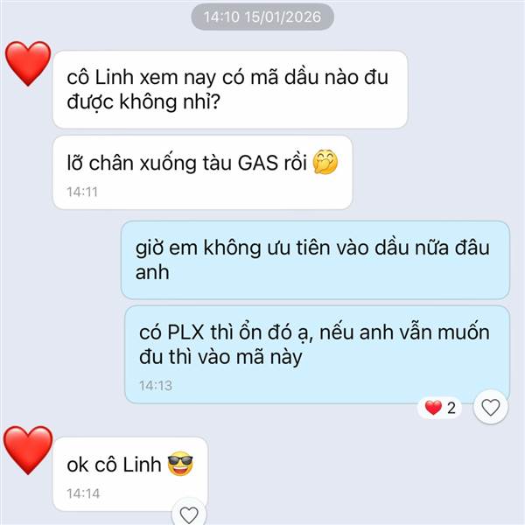Tap the word 'anh' ending first blue bubble

pos(152,272)
